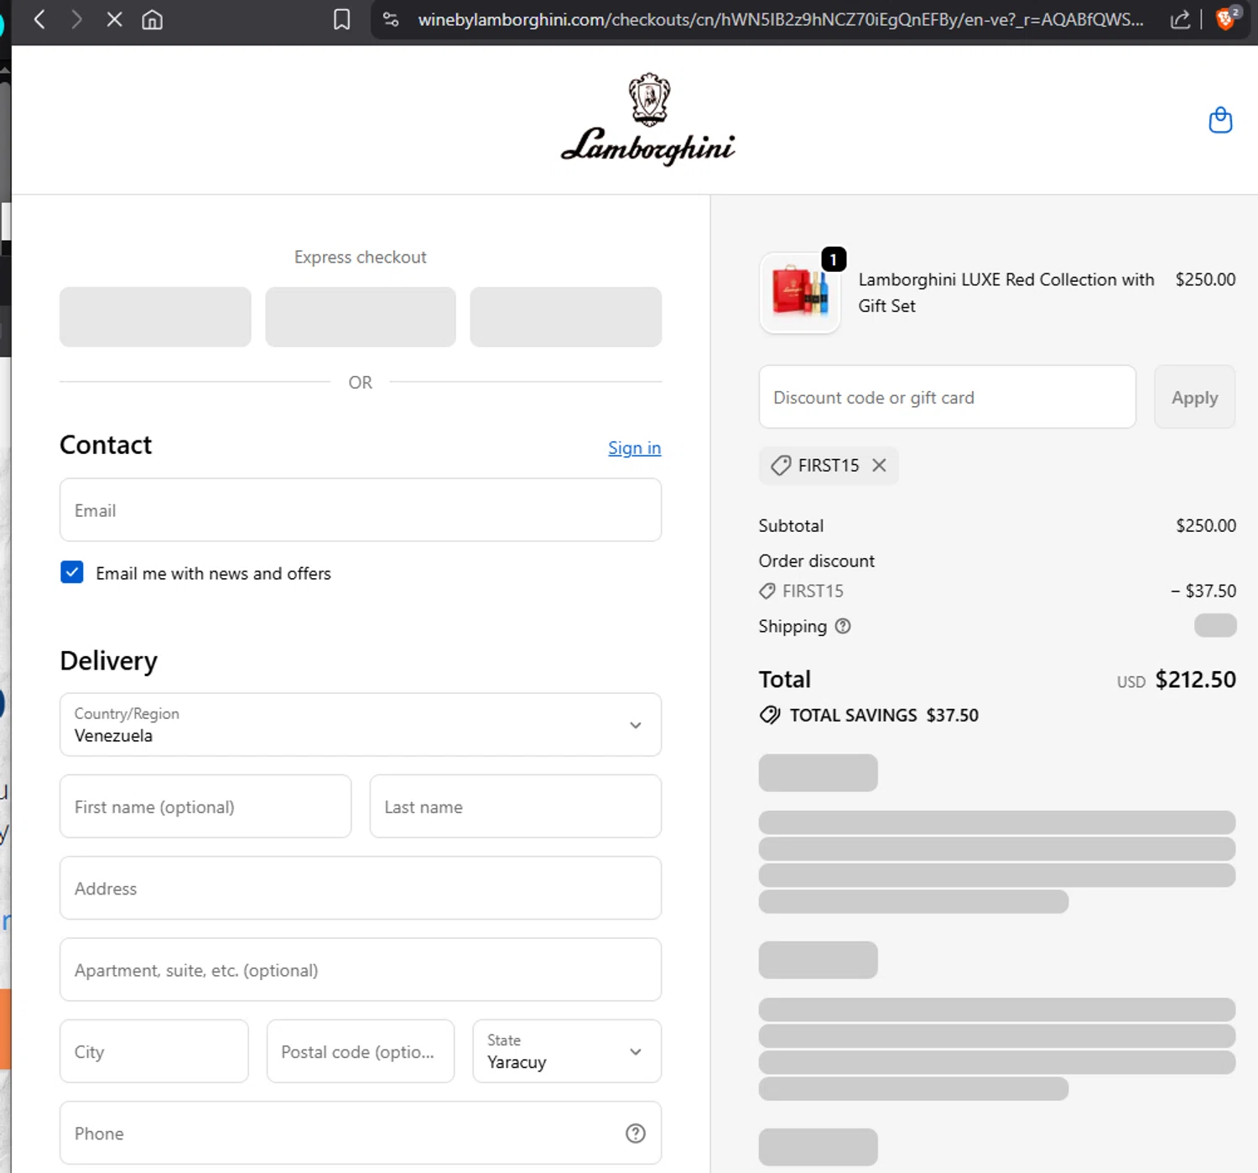Select the middle express checkout button
Image resolution: width=1258 pixels, height=1173 pixels.
pos(361,317)
